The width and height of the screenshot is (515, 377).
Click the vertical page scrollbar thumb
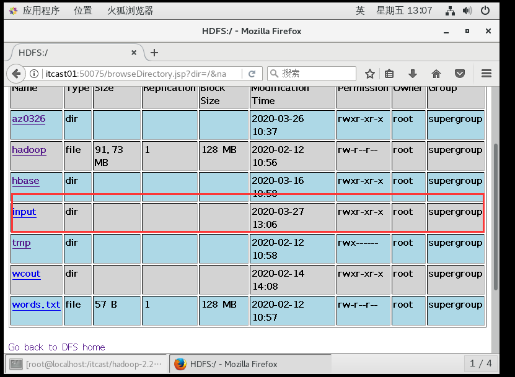496,217
